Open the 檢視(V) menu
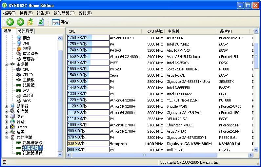Screen dimensions: 261x167 [x=26, y=13]
